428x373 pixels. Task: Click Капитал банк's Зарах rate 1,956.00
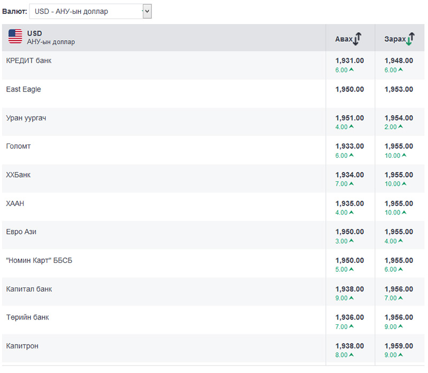399,289
